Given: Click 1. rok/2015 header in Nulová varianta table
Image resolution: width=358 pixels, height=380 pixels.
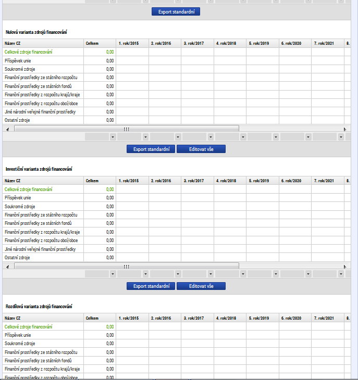Looking at the screenshot, I should [x=132, y=43].
